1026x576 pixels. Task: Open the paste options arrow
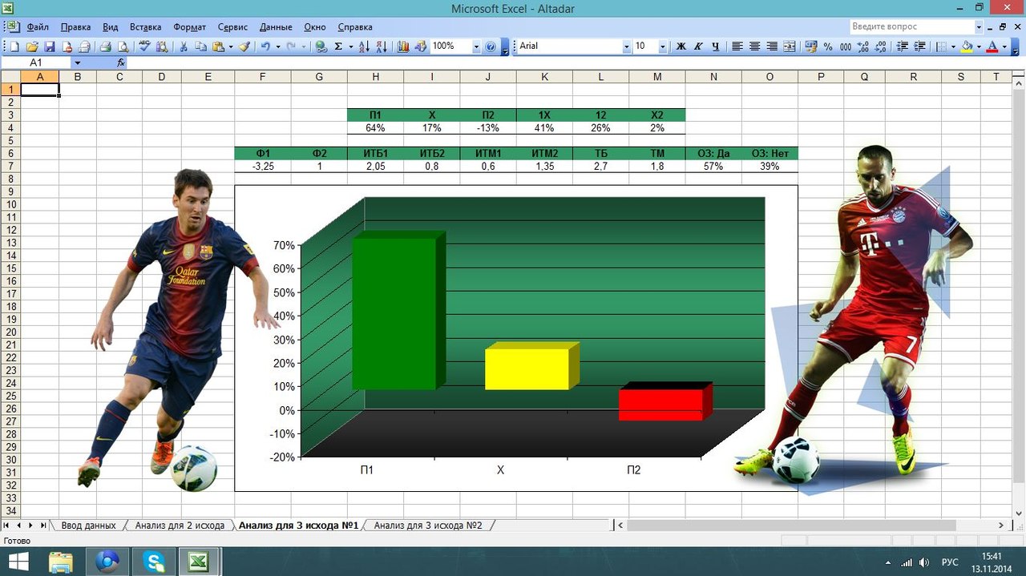(231, 46)
